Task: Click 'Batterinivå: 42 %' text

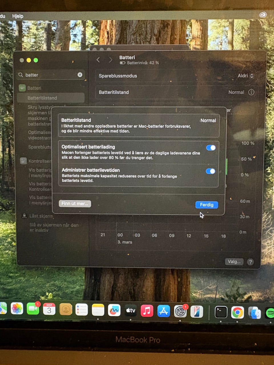Action: (x=143, y=63)
